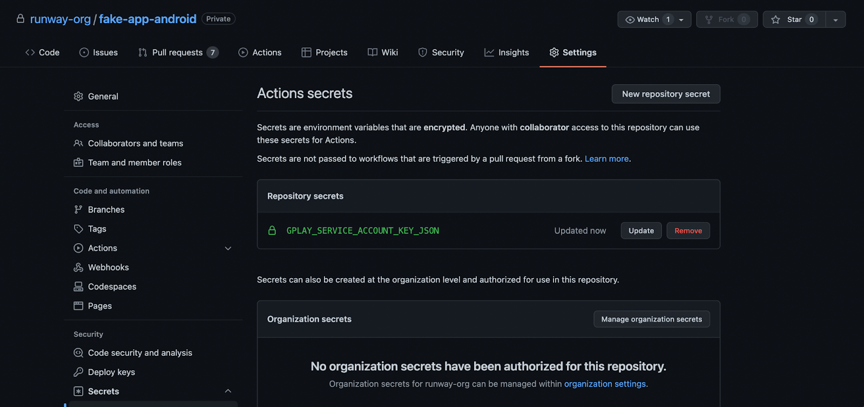Image resolution: width=864 pixels, height=407 pixels.
Task: Open the fake-app-android repository link
Action: pyautogui.click(x=147, y=19)
